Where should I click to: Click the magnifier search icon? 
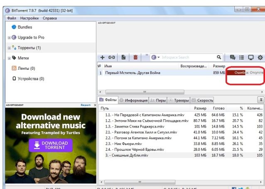[219, 57]
